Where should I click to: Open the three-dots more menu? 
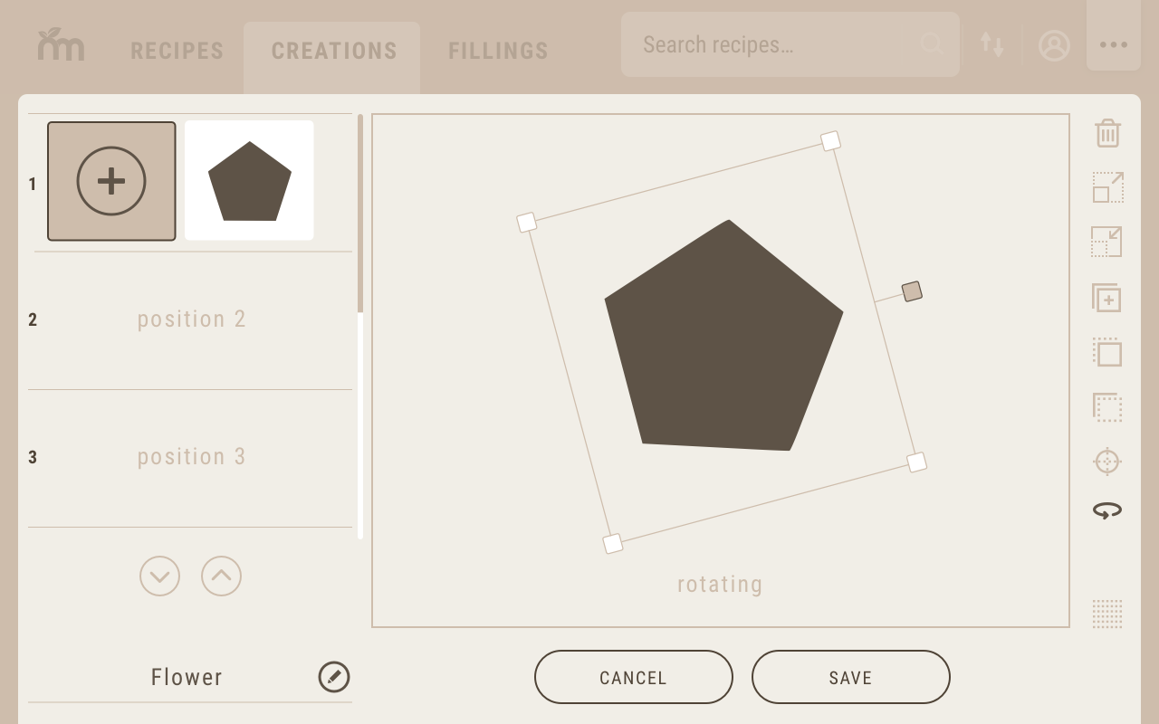[1114, 44]
